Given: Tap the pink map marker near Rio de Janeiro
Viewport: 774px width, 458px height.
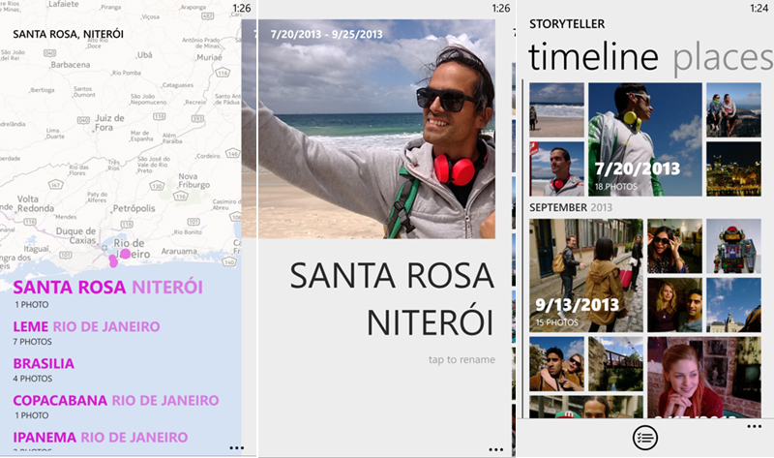Looking at the screenshot, I should 124,254.
